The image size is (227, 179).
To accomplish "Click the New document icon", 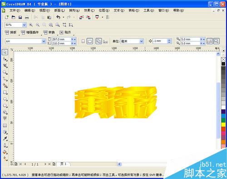I will 7,17.
